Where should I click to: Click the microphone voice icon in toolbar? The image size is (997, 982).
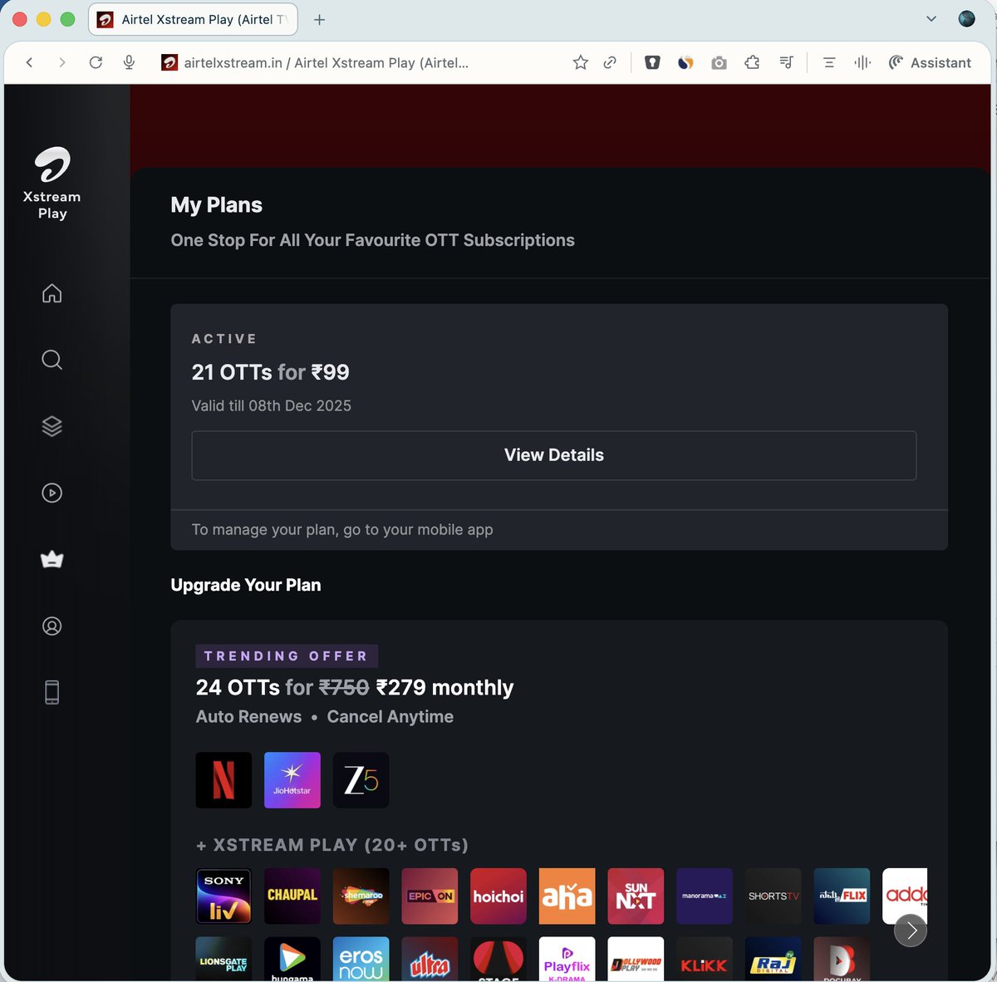coord(129,62)
